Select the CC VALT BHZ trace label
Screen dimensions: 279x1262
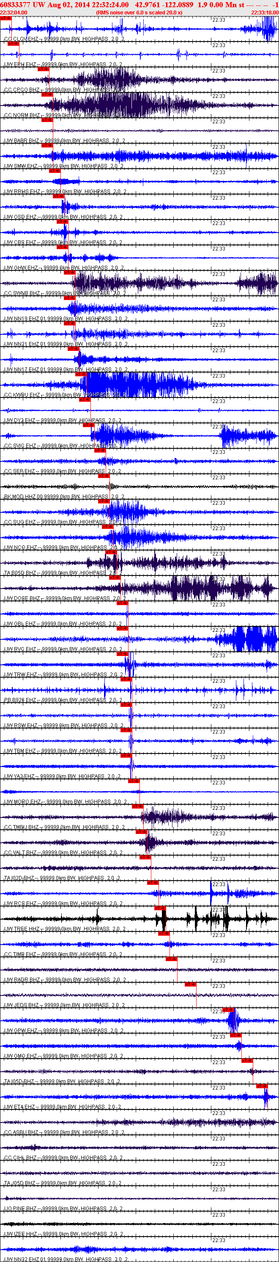[63, 854]
